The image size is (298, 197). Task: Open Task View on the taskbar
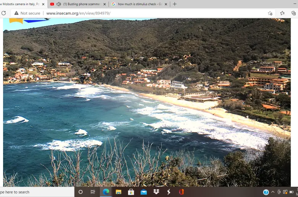[93, 192]
